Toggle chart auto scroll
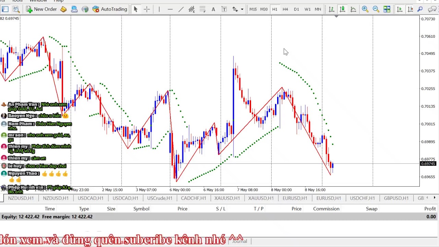 point(400,9)
